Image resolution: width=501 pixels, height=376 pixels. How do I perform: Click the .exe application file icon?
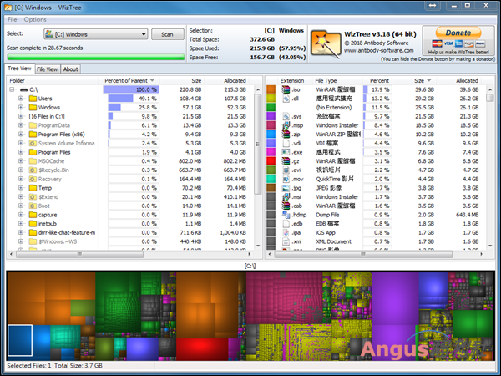coord(286,152)
